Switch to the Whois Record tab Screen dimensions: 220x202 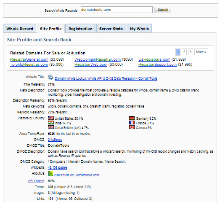tap(20, 29)
